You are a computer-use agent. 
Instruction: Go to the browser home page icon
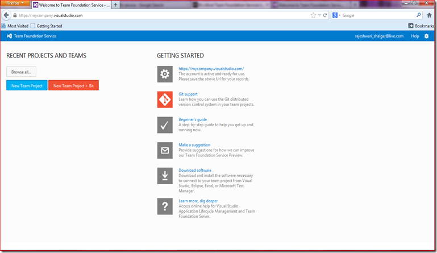pos(429,15)
